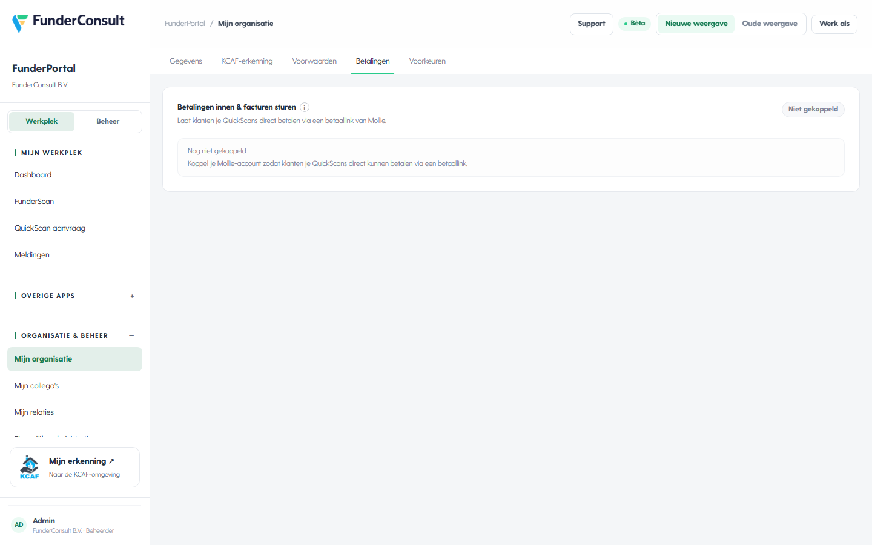Viewport: 872px width, 545px height.
Task: Go to the Voorkeuren tab
Action: pyautogui.click(x=428, y=61)
